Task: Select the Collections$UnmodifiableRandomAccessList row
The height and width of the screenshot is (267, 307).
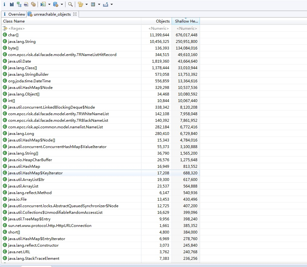Action: pyautogui.click(x=101, y=213)
